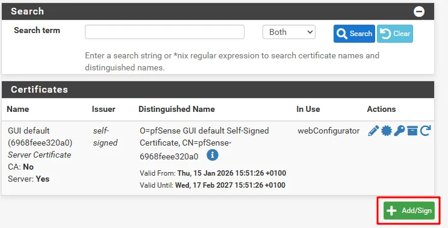Image resolution: width=448 pixels, height=228 pixels.
Task: Export P12 archive (box icon)
Action: point(412,131)
